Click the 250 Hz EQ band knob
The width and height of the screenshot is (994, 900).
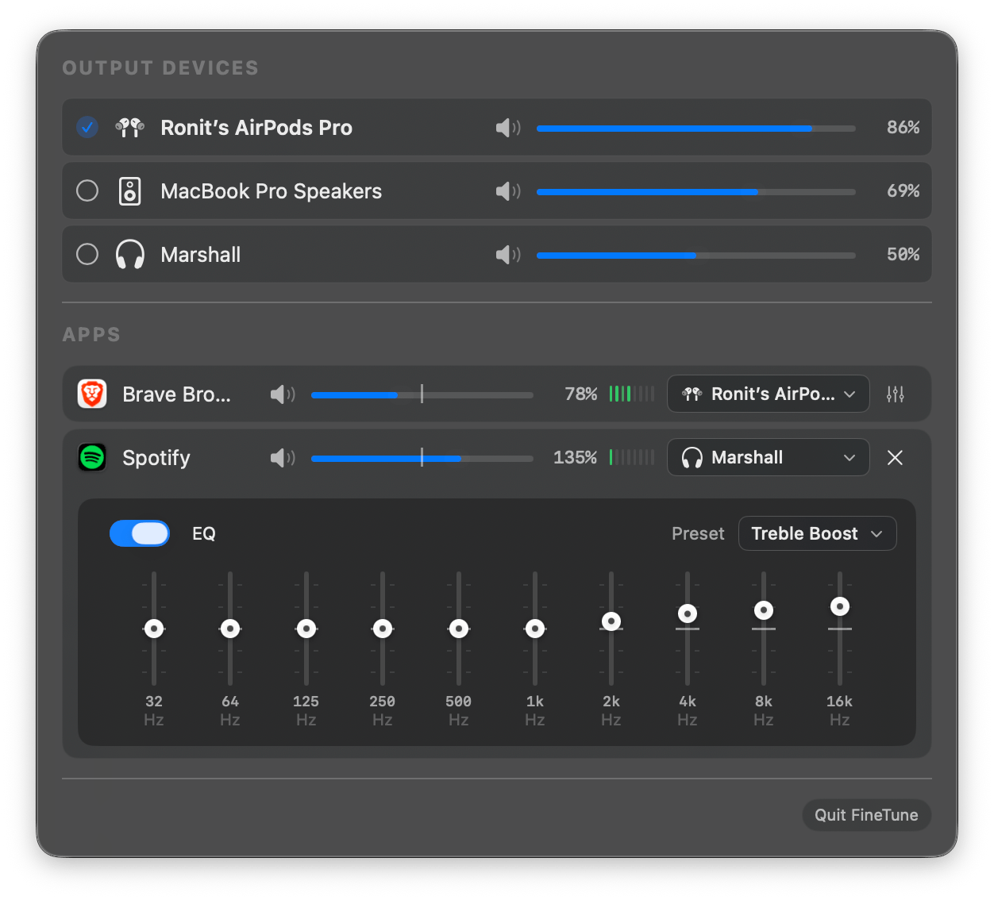click(383, 629)
